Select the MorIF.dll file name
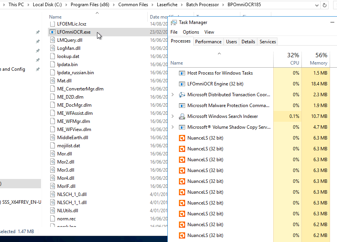Image resolution: width=337 pixels, height=242 pixels. [66, 186]
